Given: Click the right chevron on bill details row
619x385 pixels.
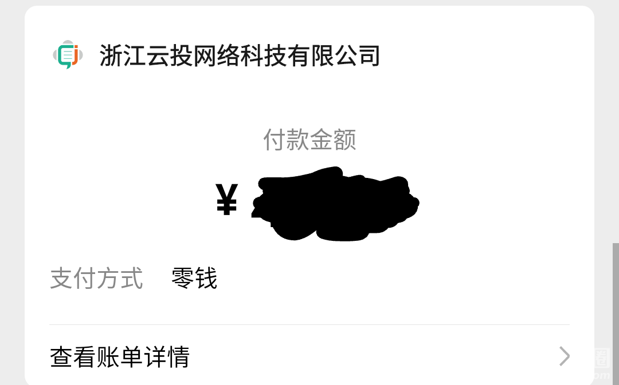Looking at the screenshot, I should [x=565, y=356].
